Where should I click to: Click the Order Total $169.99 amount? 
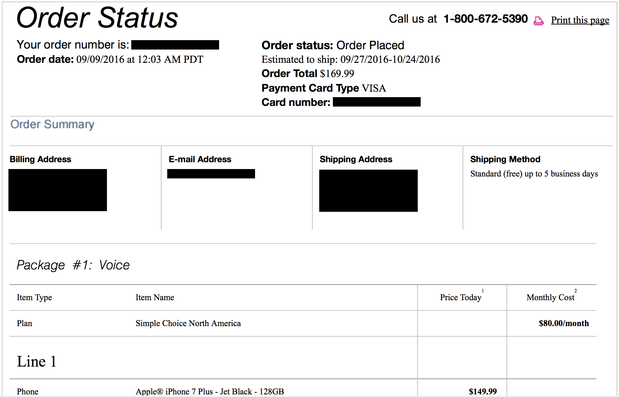pyautogui.click(x=337, y=74)
